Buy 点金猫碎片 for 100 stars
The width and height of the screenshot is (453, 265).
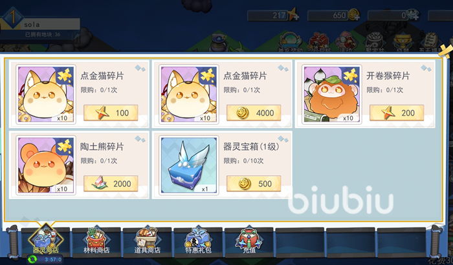coord(111,113)
